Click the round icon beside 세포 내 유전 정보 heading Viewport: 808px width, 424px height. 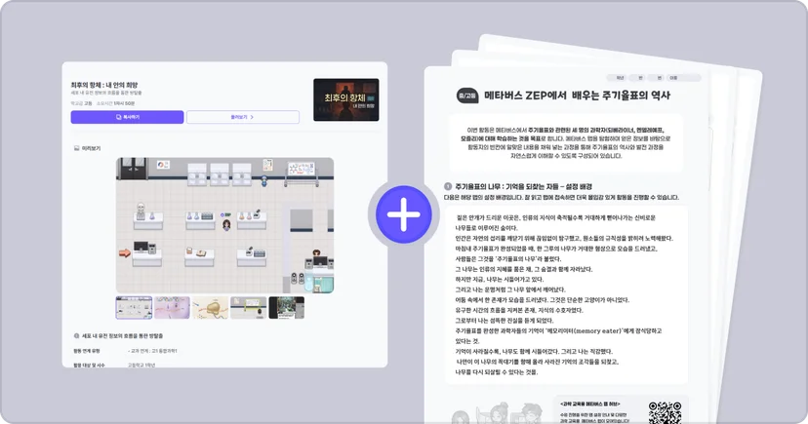[77, 335]
